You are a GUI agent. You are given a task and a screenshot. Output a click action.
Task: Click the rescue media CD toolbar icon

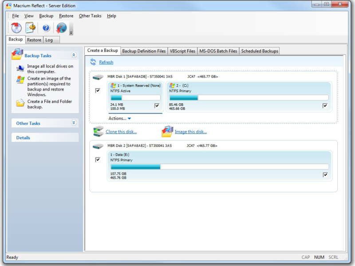pos(16,28)
